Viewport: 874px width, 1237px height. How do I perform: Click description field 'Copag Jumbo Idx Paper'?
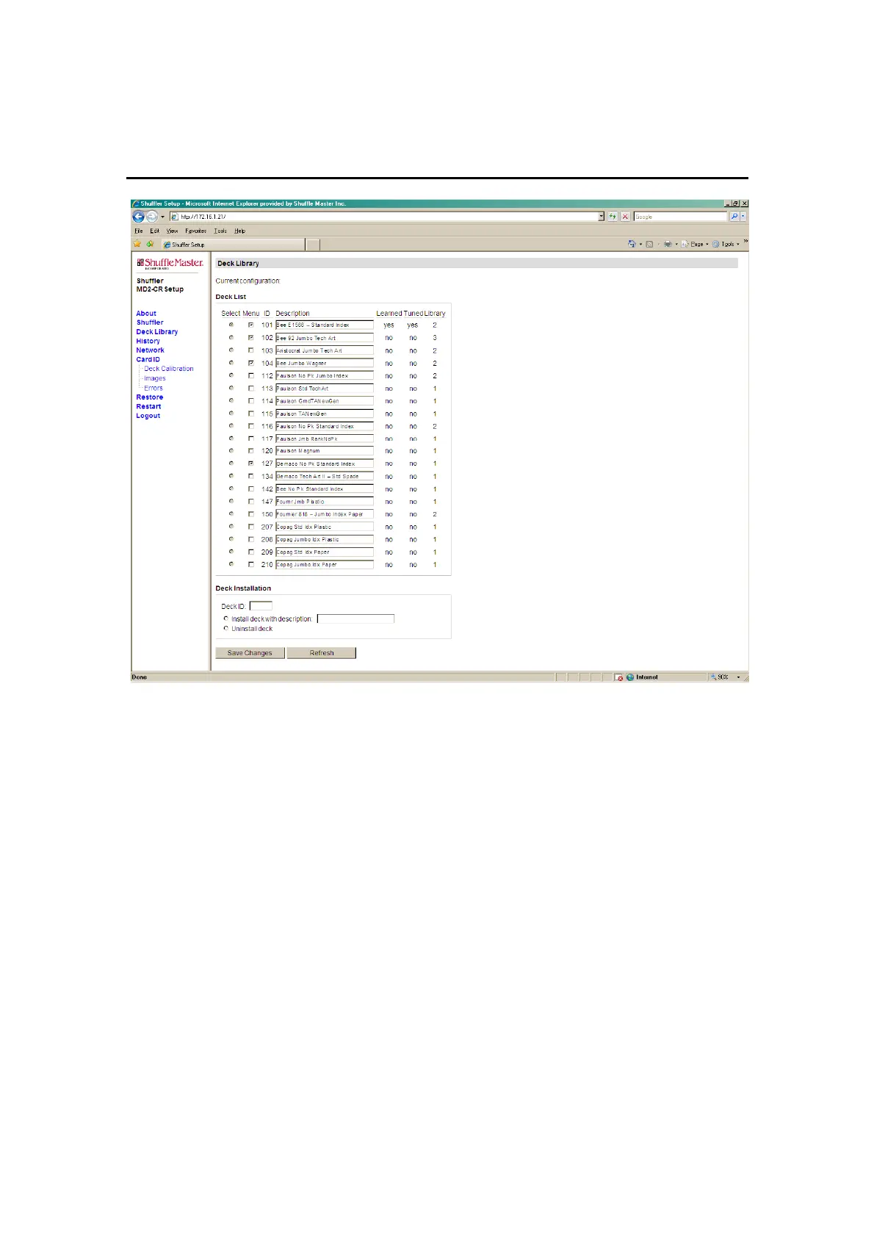(325, 564)
